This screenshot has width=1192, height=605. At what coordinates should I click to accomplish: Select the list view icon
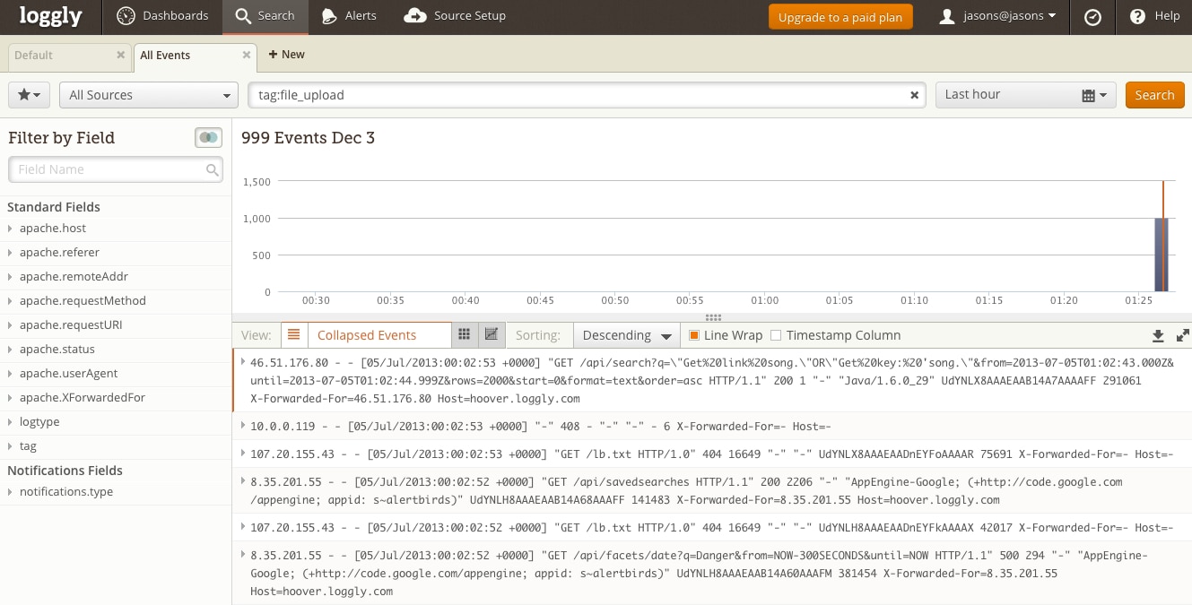(x=293, y=335)
